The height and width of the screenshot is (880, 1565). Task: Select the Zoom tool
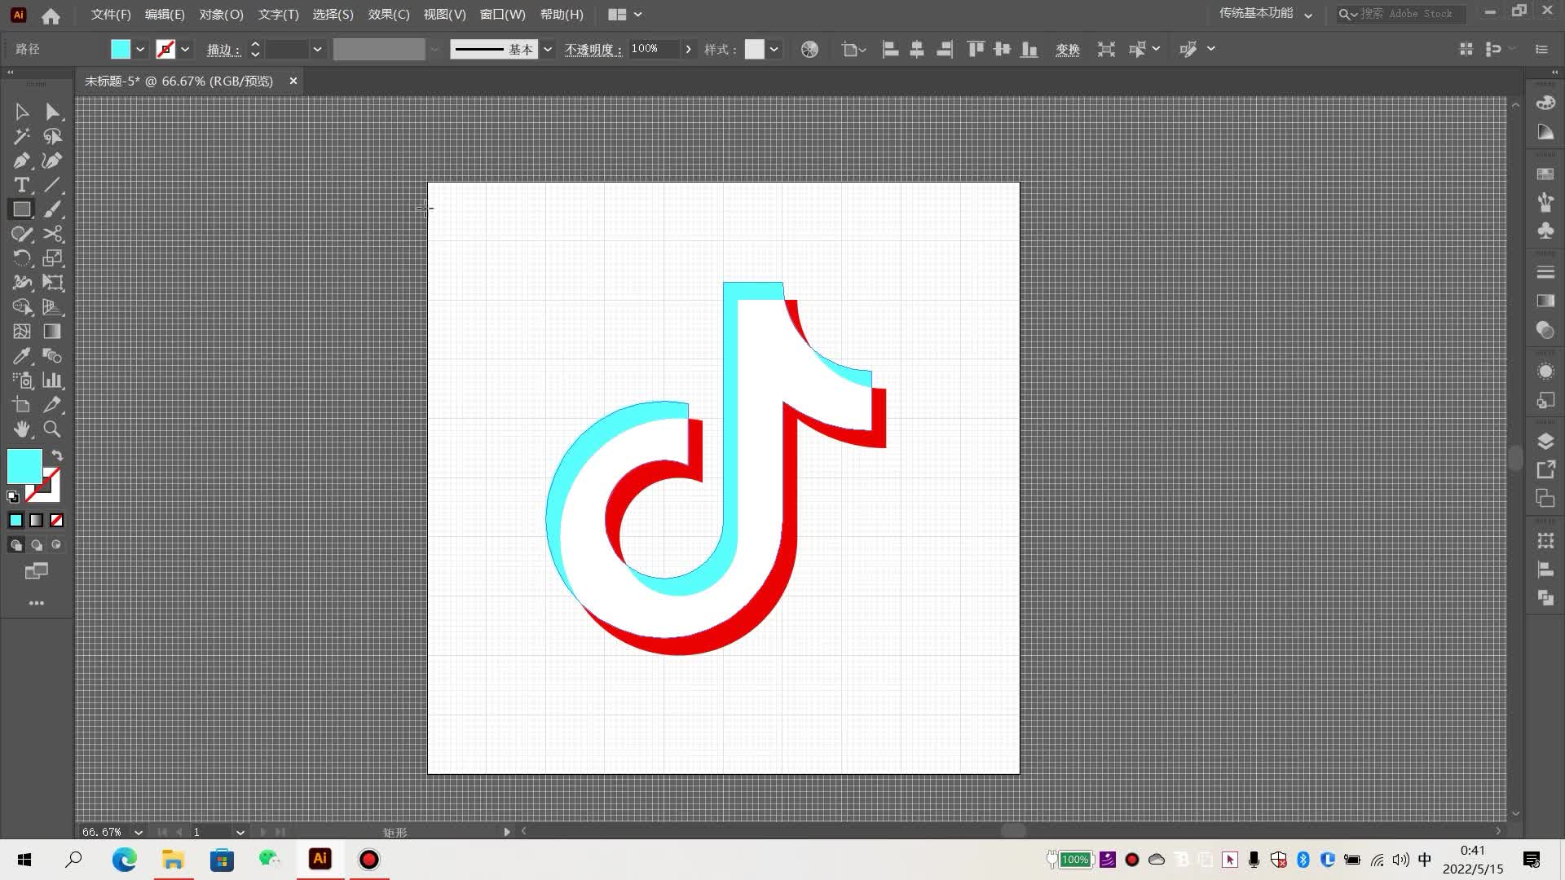pyautogui.click(x=52, y=429)
